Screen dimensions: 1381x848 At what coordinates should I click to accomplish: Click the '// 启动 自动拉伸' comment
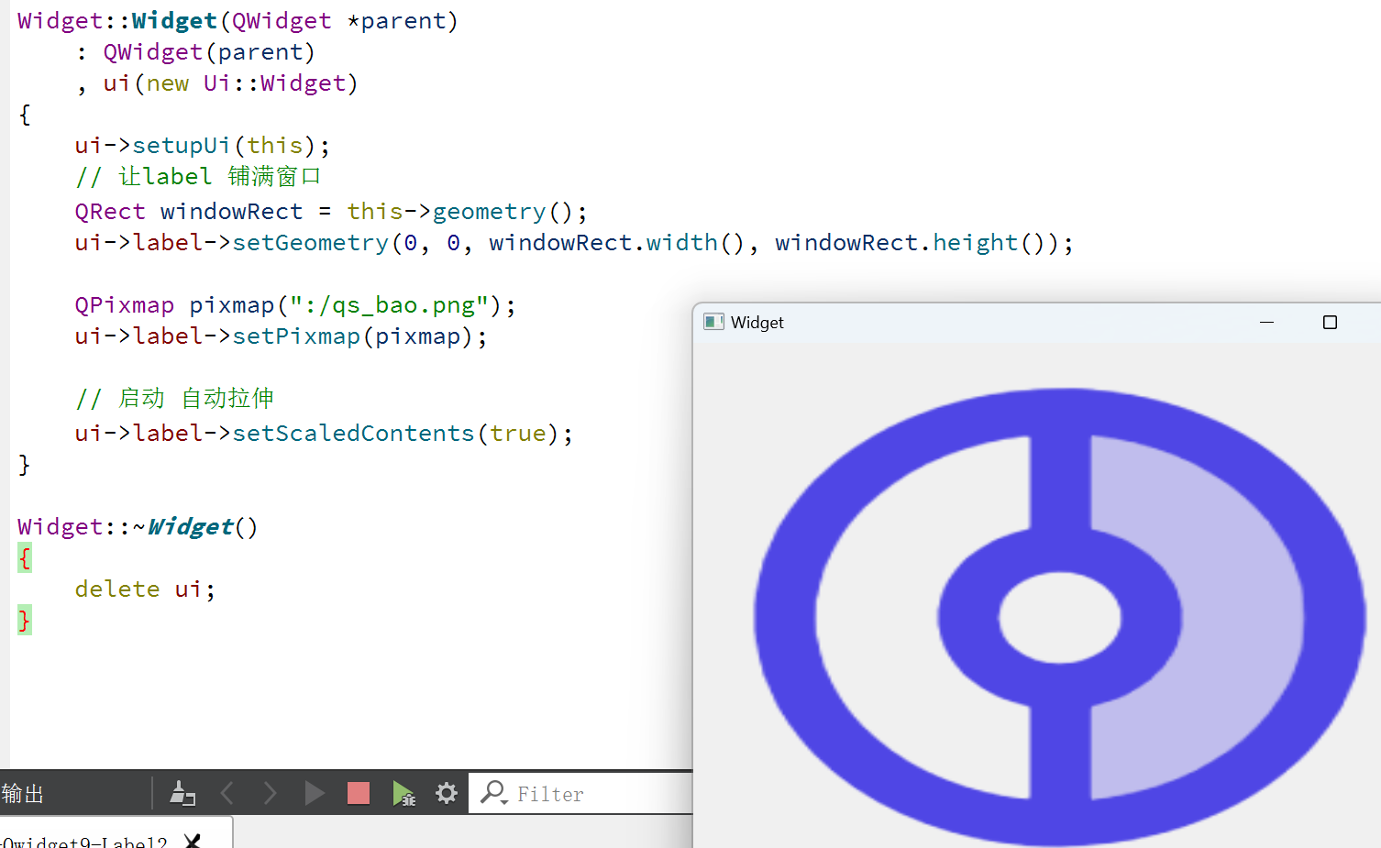(175, 398)
